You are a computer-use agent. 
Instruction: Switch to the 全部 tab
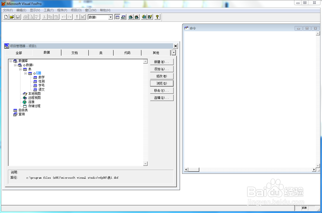pos(19,53)
